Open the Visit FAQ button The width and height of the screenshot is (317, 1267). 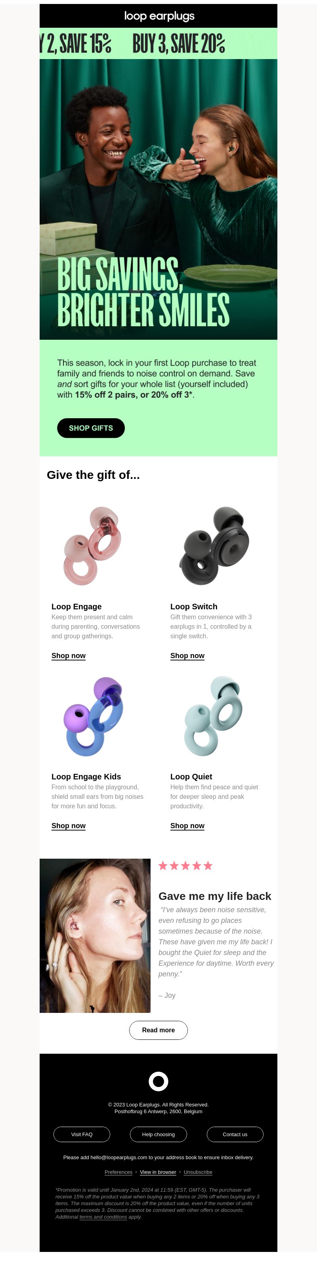(x=82, y=1134)
